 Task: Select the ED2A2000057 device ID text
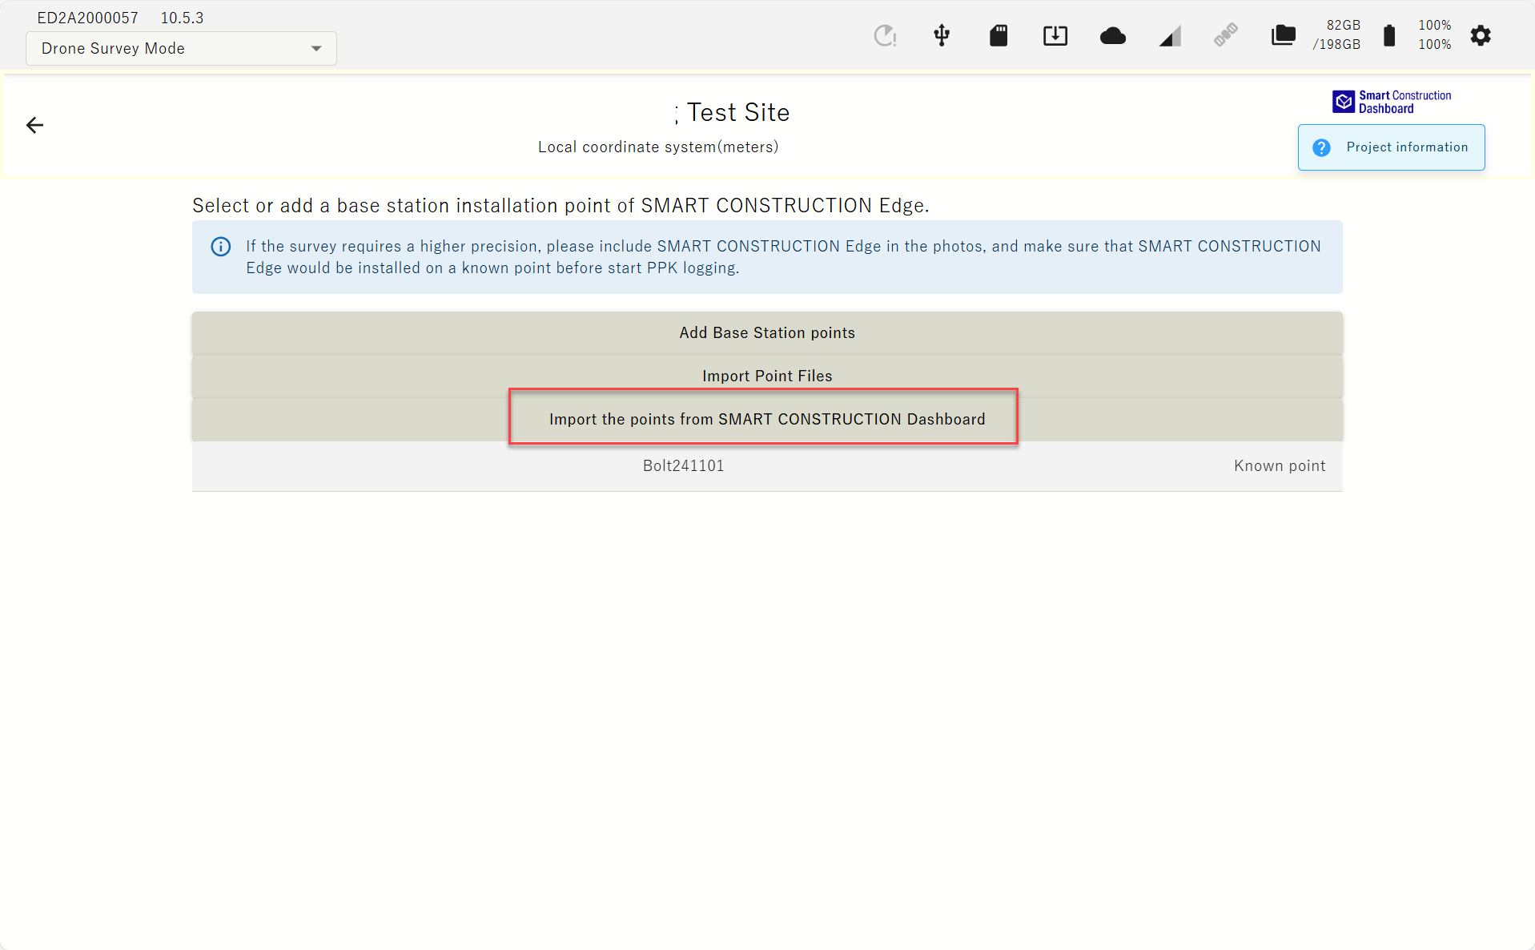click(88, 18)
